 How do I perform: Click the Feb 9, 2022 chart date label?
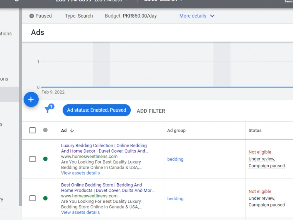pos(53,92)
